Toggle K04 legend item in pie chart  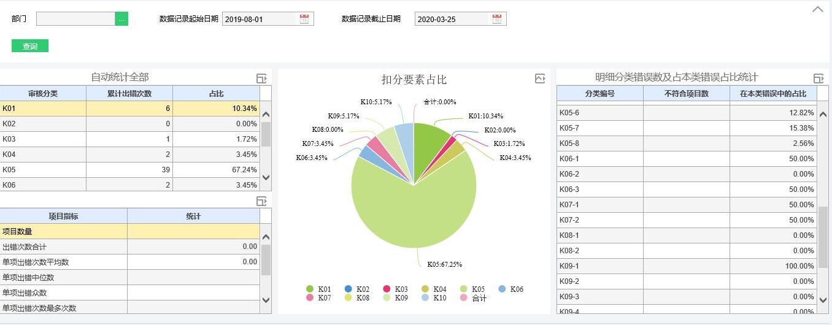(x=434, y=289)
